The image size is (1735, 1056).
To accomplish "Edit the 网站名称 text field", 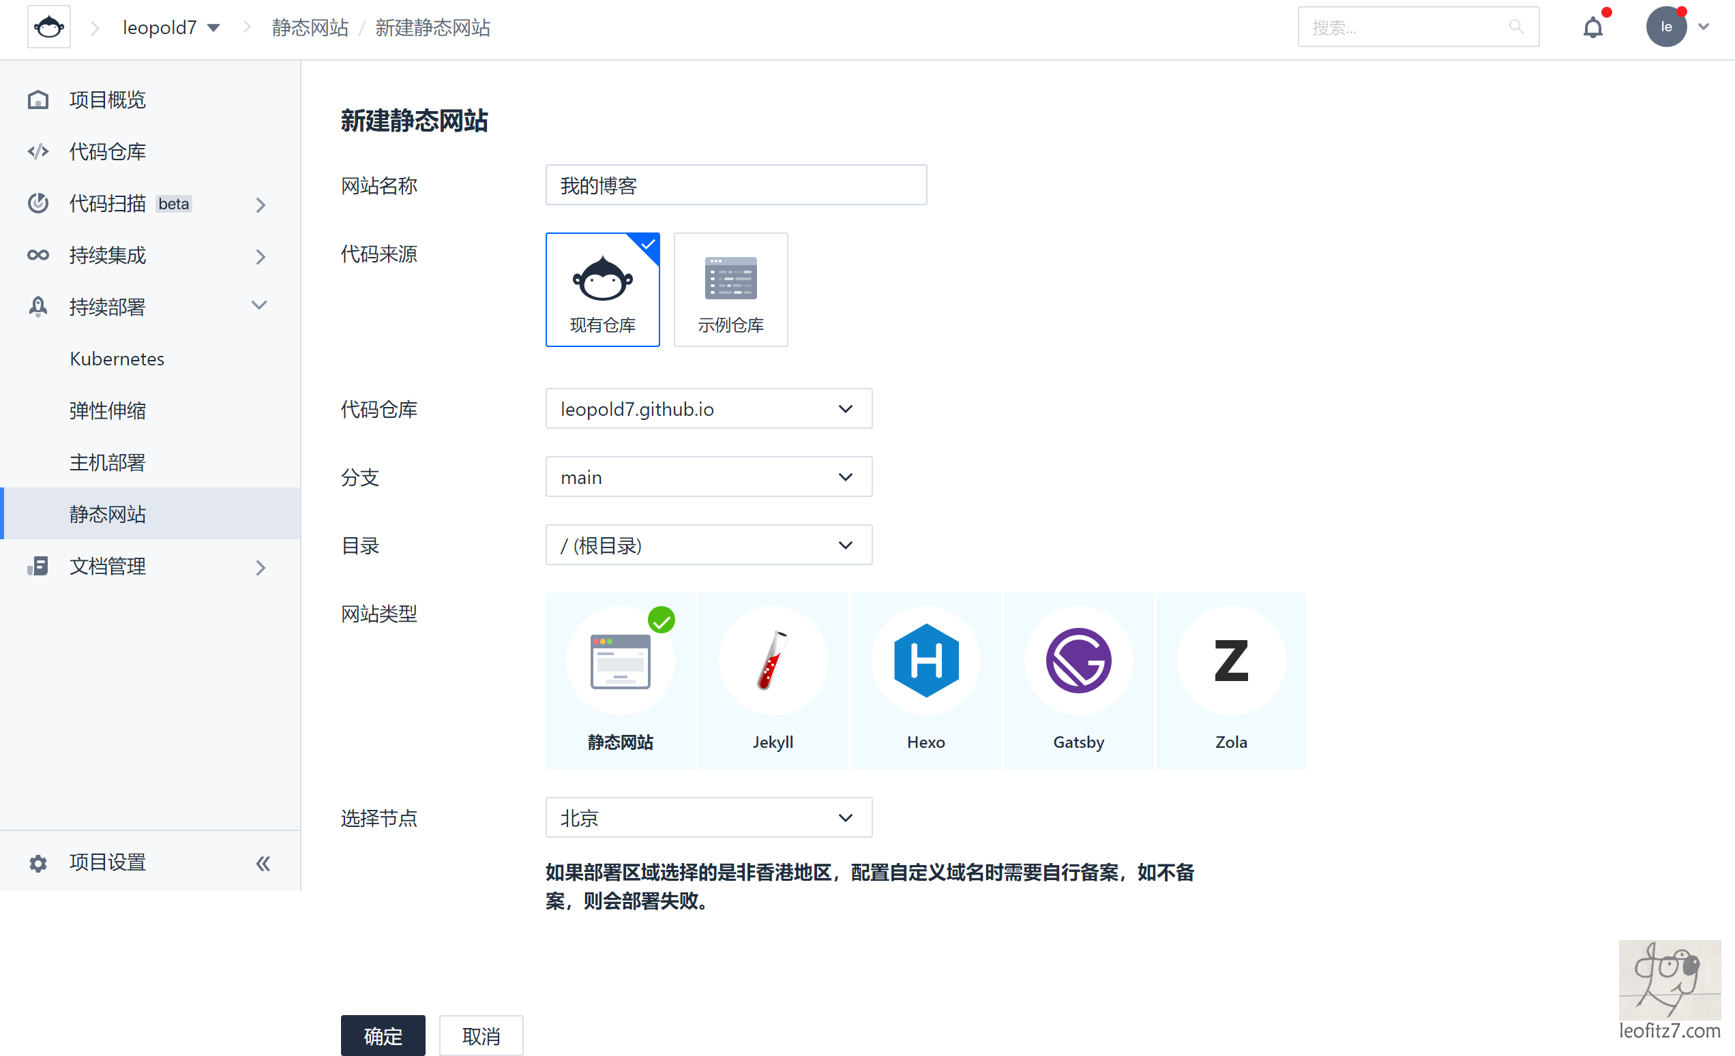I will [x=736, y=185].
